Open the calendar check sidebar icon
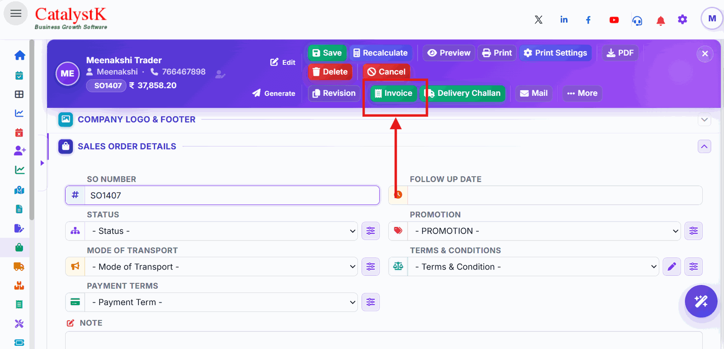724x349 pixels. coord(19,75)
